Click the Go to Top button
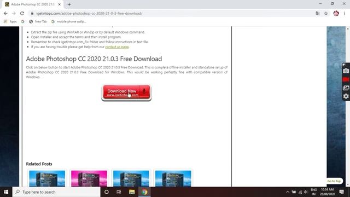Image resolution: width=350 pixels, height=197 pixels. tap(334, 181)
